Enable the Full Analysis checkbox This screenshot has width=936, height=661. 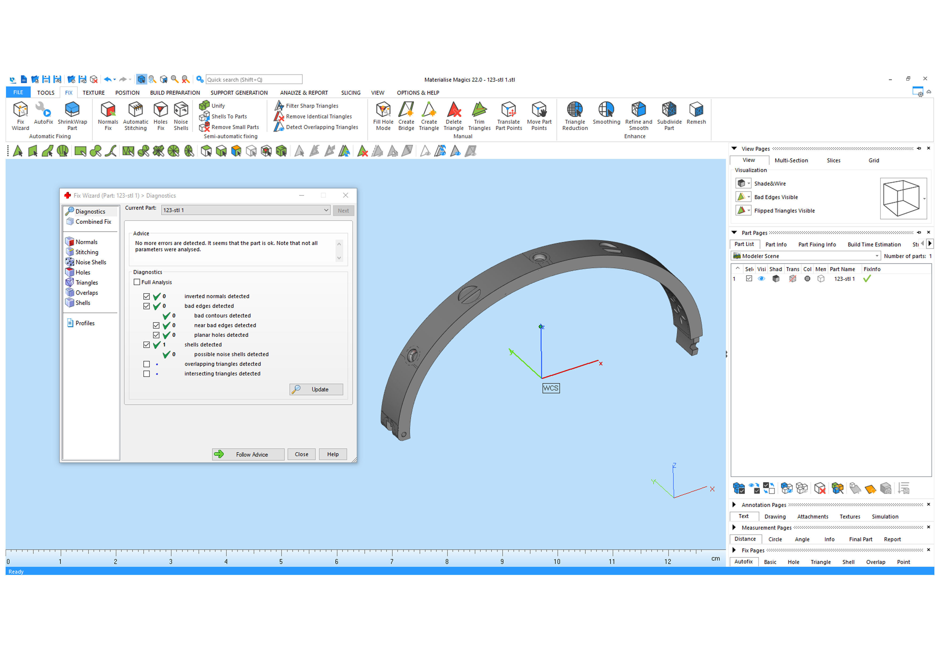137,282
